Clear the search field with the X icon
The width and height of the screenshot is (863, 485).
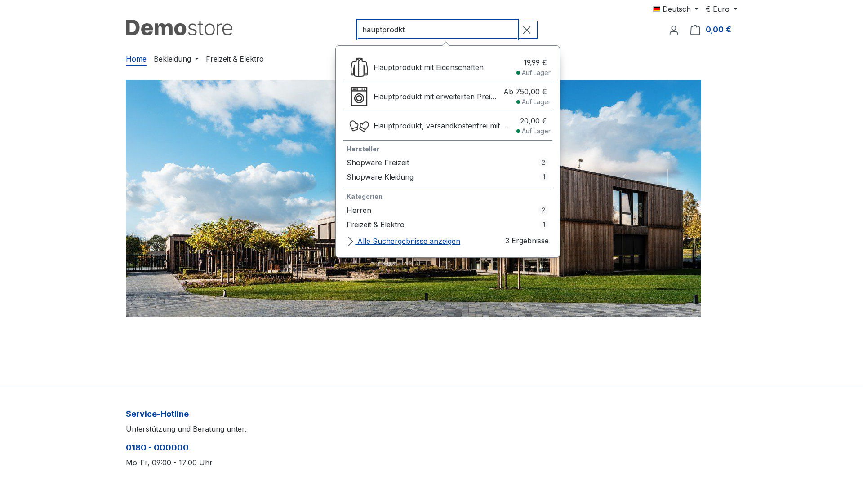527,30
